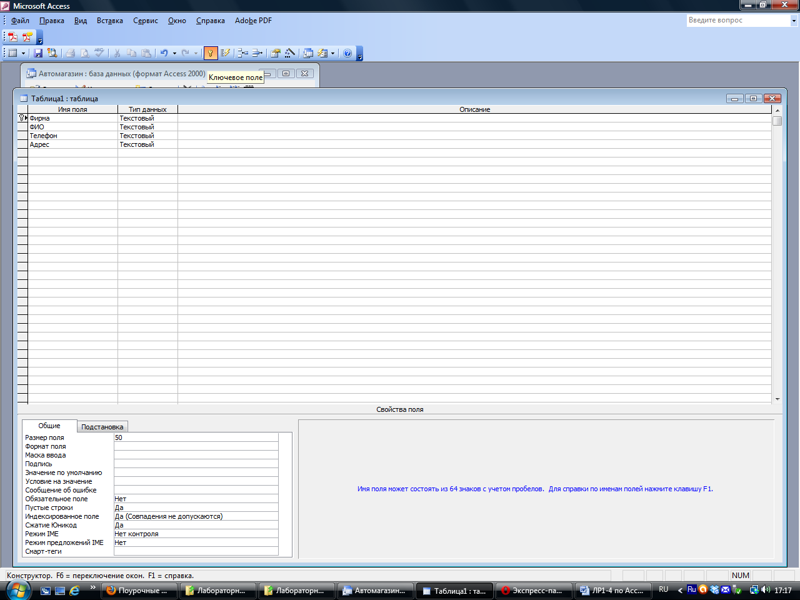Open the Windows Start button
Viewport: 800px width, 600px height.
[17, 589]
